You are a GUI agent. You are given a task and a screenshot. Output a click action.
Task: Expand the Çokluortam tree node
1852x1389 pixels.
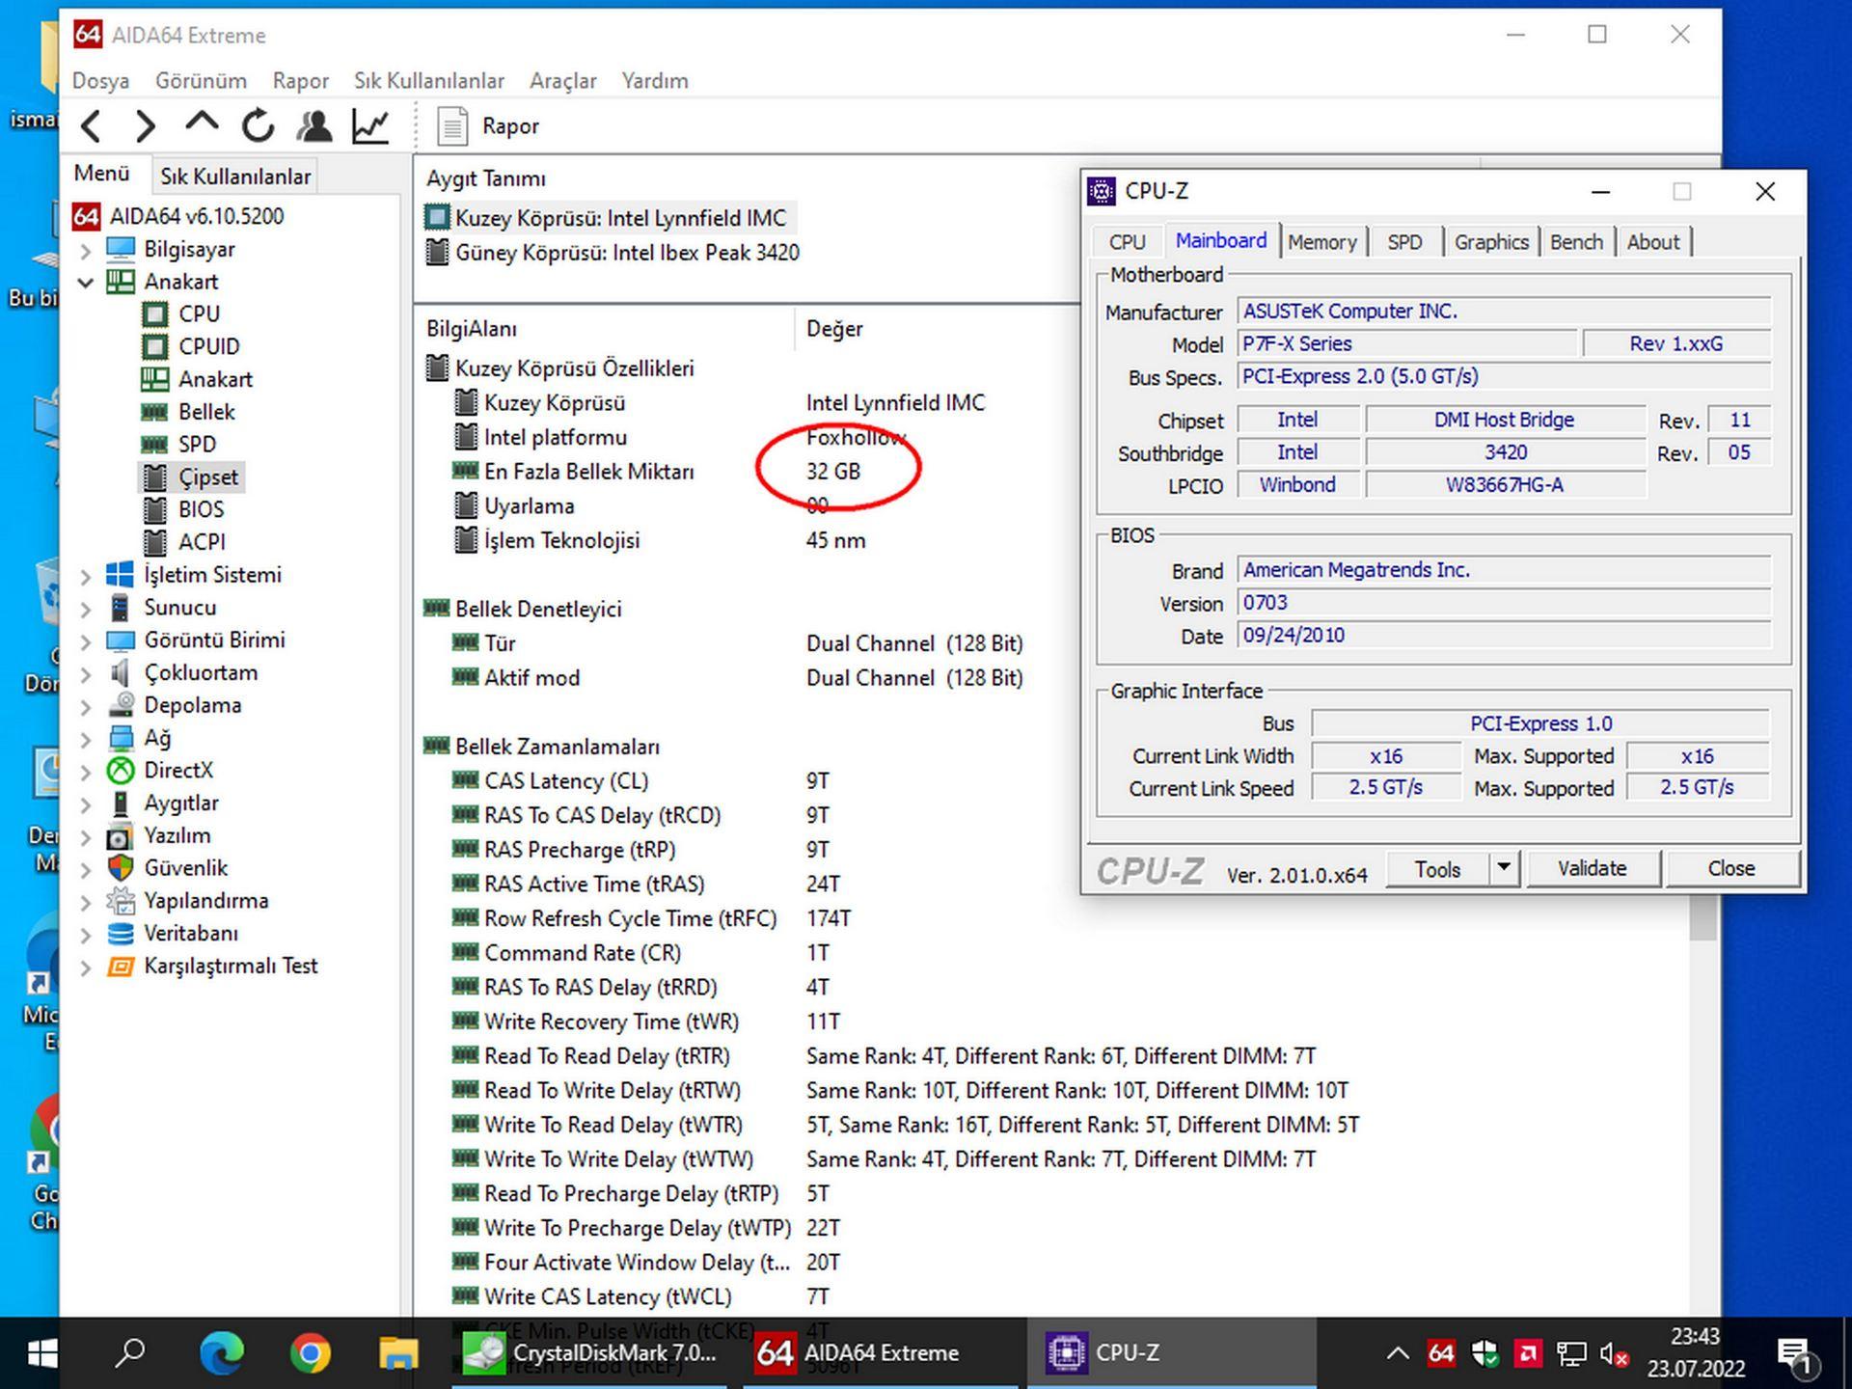pos(86,674)
